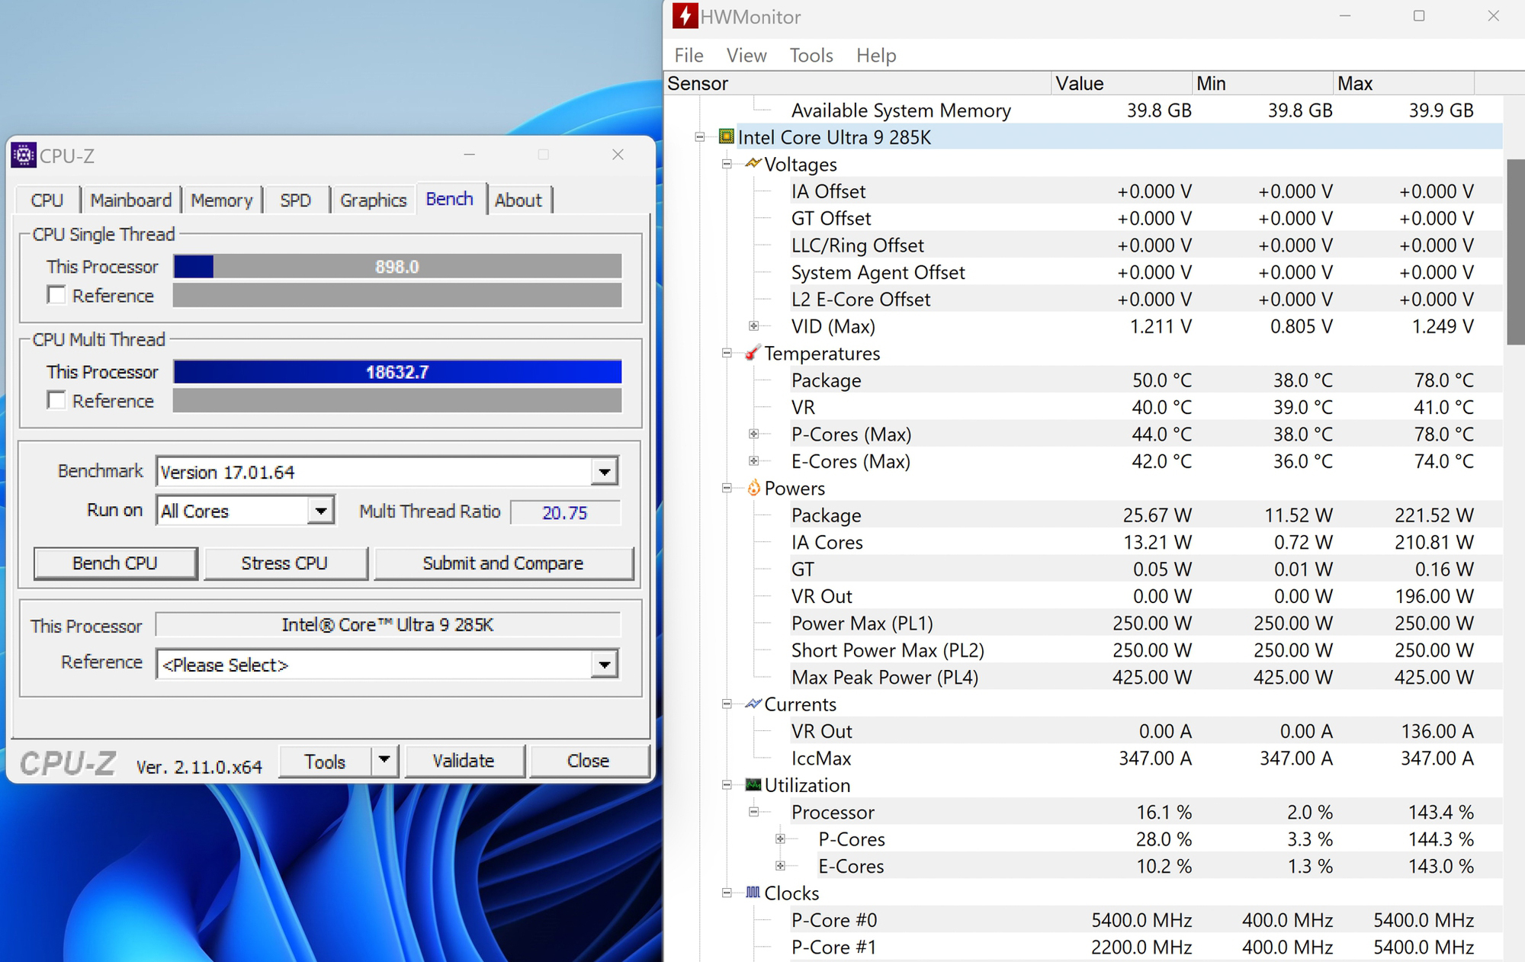Click the Powers flame icon

[x=753, y=488]
